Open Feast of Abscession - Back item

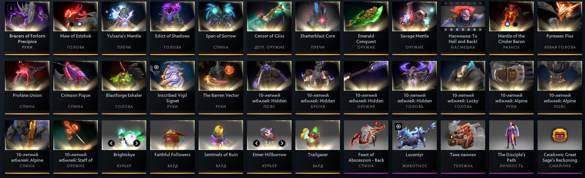pos(366,147)
